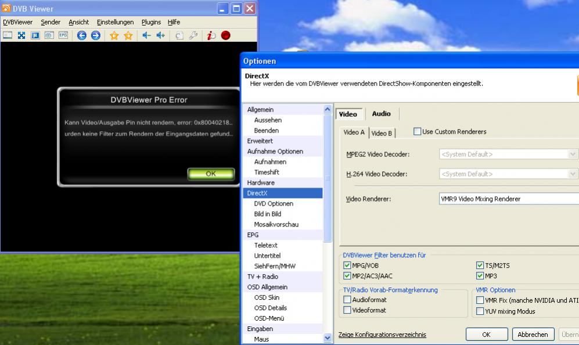Open the Video Renderer combo box

coord(509,199)
